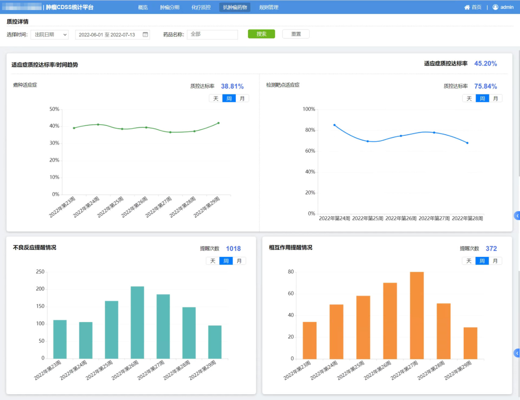Click the teal bar for 2022年第26周
This screenshot has width=520, height=400.
pos(137,322)
